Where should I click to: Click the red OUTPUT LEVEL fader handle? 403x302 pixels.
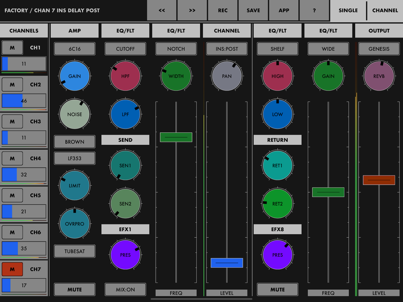tap(379, 180)
